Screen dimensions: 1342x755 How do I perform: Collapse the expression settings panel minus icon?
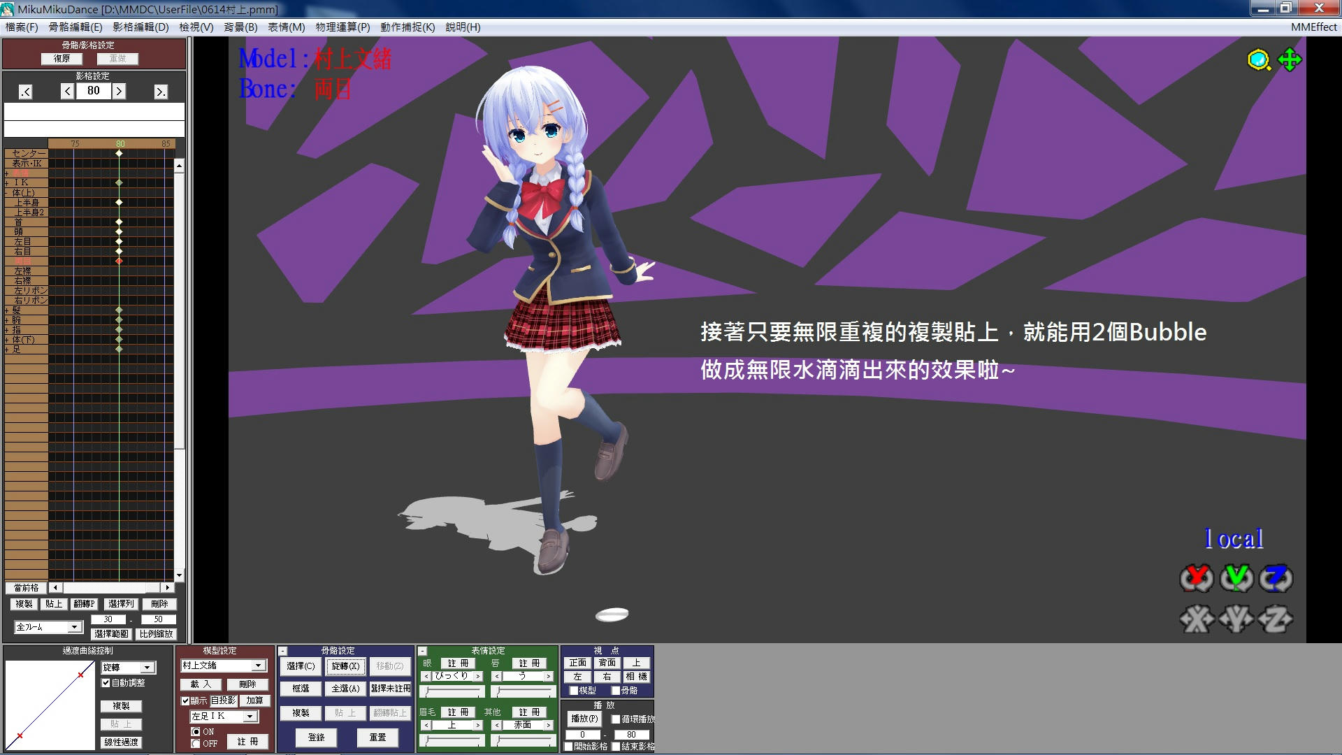pos(422,651)
